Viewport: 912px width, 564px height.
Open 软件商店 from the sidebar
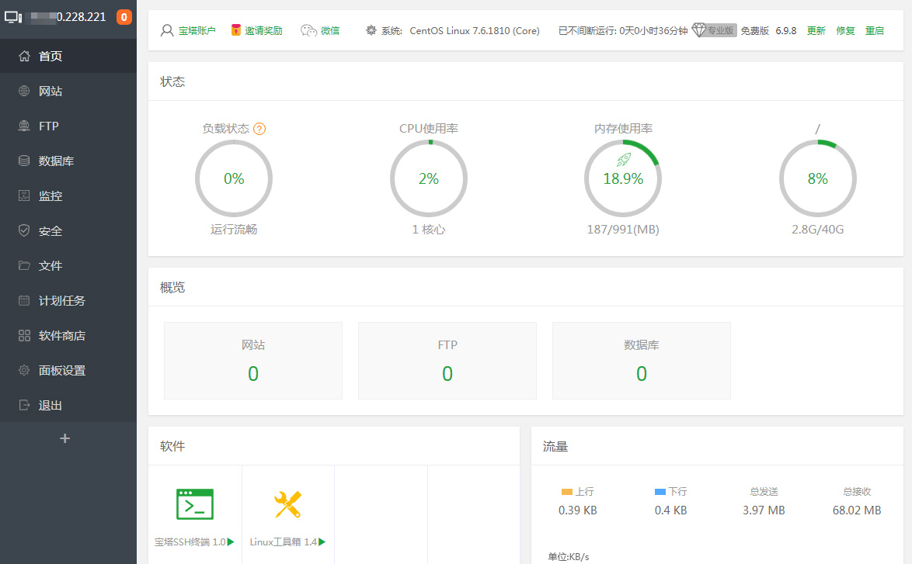(x=61, y=336)
